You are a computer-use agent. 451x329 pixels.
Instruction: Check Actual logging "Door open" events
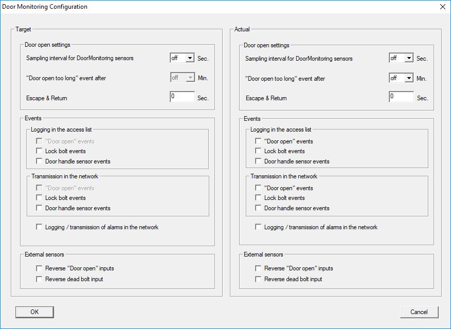(x=259, y=141)
